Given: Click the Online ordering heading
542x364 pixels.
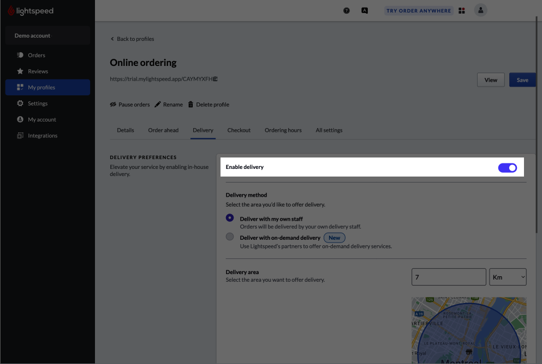Looking at the screenshot, I should click(143, 63).
